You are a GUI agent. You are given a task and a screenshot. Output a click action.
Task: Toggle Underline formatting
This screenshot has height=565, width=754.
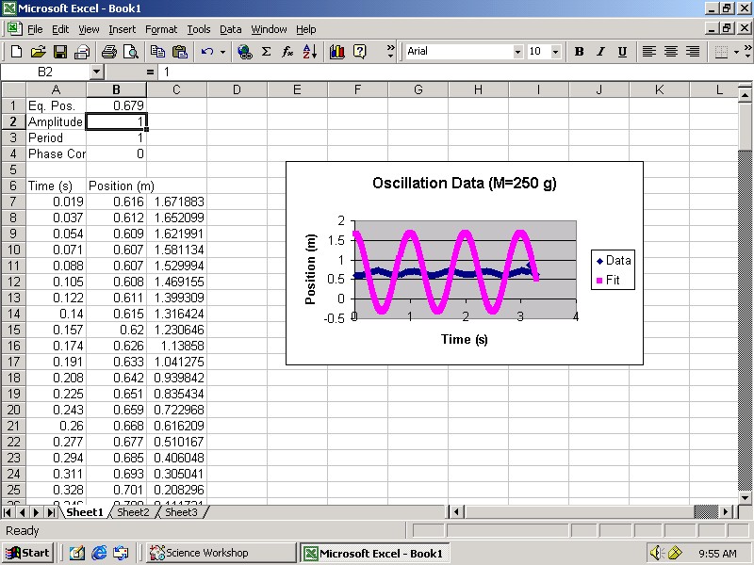click(x=622, y=52)
